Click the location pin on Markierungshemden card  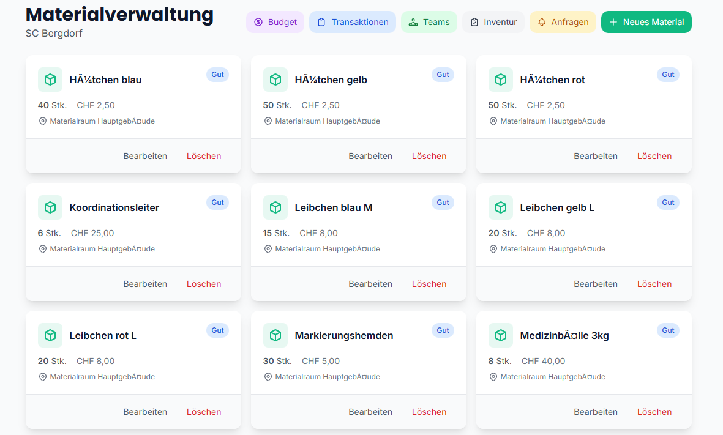(268, 377)
